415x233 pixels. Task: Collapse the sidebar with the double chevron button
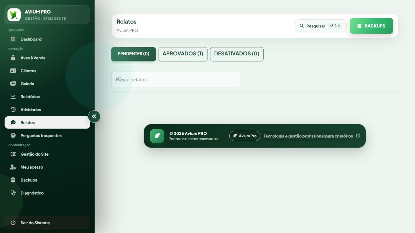(x=94, y=116)
